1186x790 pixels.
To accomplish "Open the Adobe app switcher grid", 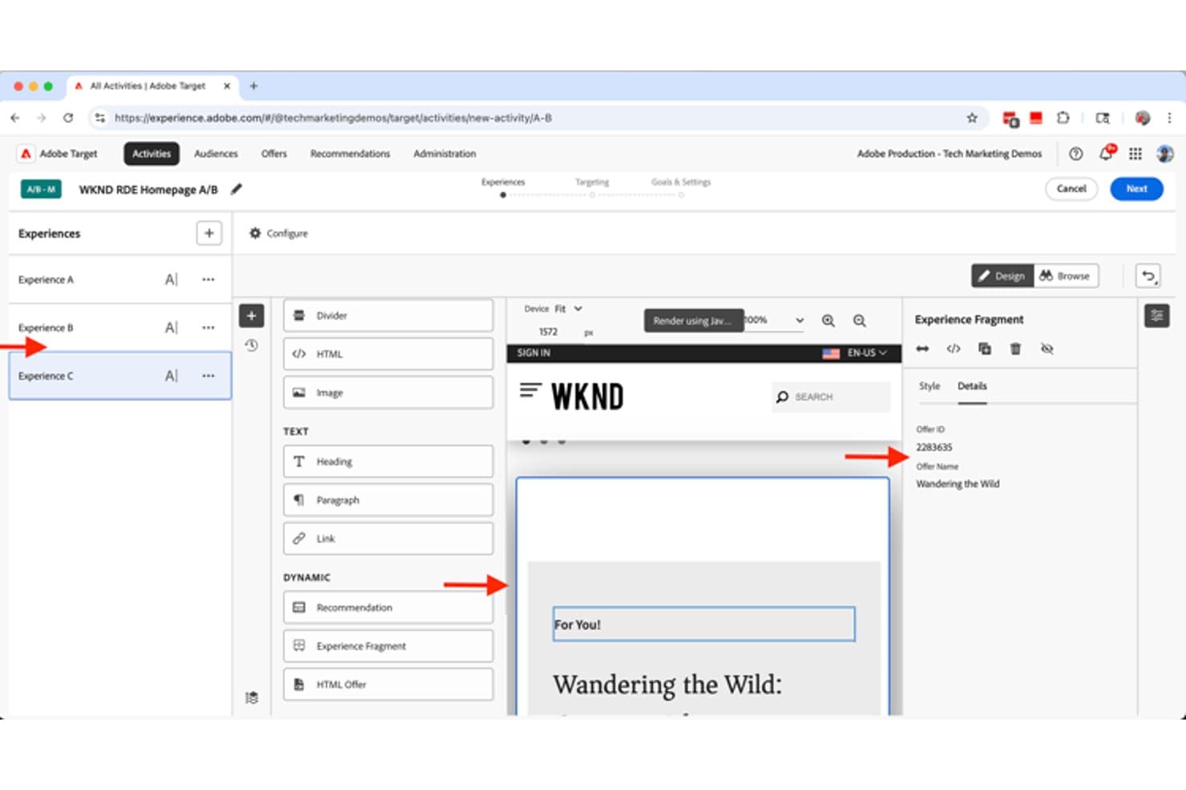I will pos(1136,154).
